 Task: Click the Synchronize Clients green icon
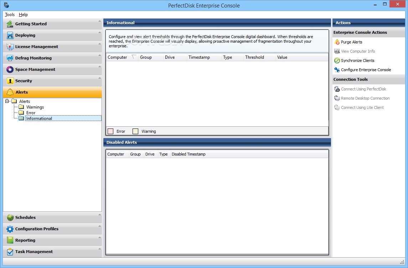[x=337, y=61]
